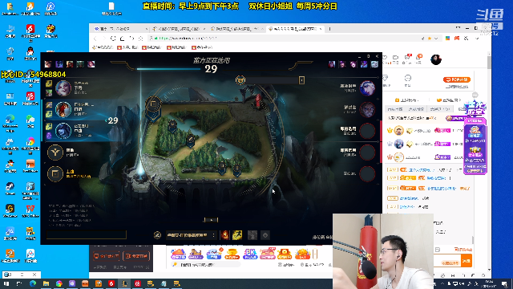Click the Ignite summoner spell slot
This screenshot has height=289, width=513.
click(225, 235)
